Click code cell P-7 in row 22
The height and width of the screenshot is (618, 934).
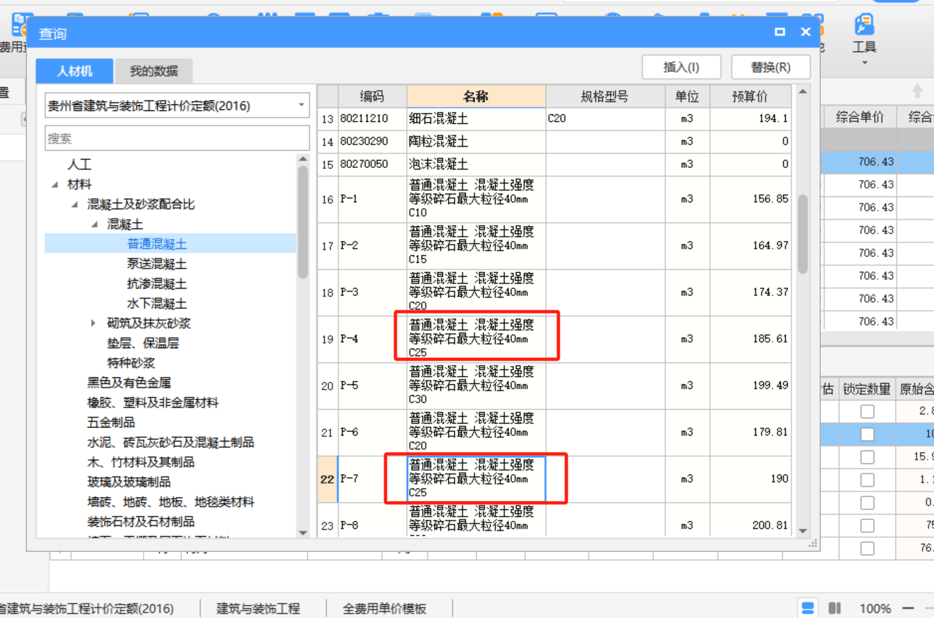coord(372,478)
